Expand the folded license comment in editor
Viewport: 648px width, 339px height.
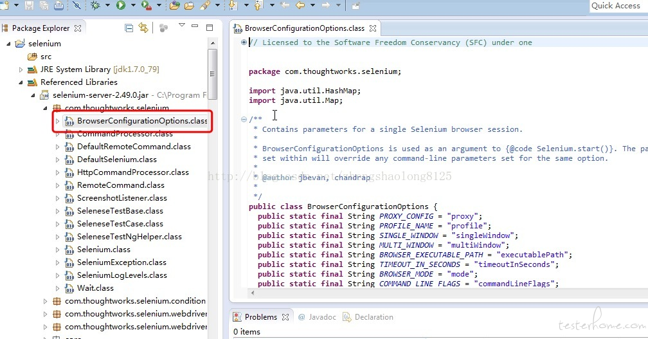click(244, 42)
